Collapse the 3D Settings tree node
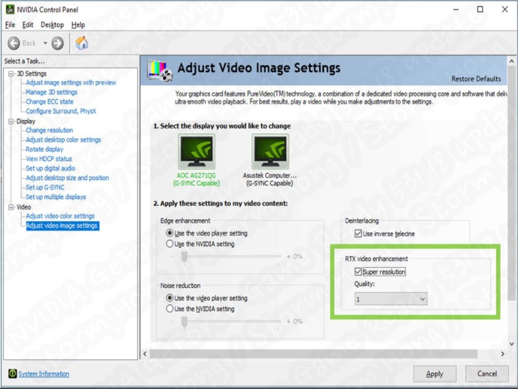Screen dimensions: 518x389 tap(11, 74)
